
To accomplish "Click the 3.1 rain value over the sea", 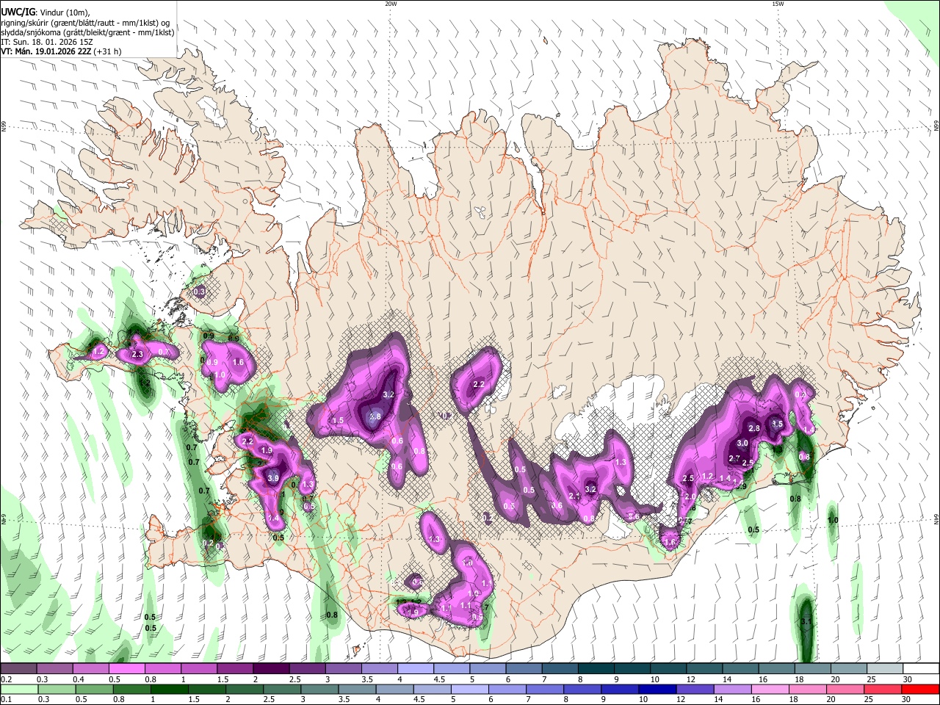I will (x=806, y=622).
